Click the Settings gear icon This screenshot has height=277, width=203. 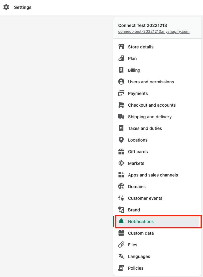[x=6, y=7]
